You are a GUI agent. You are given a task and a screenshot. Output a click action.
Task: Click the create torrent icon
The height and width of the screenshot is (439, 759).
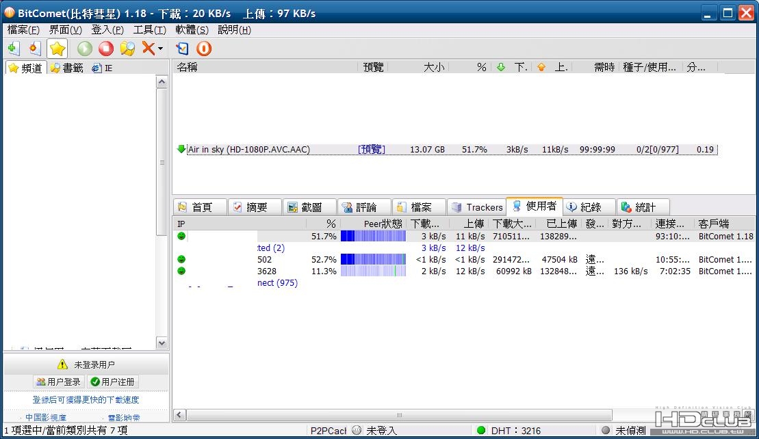[x=34, y=49]
